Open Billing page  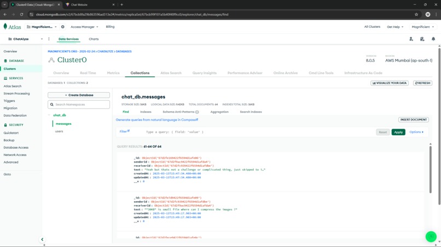pos(110,27)
